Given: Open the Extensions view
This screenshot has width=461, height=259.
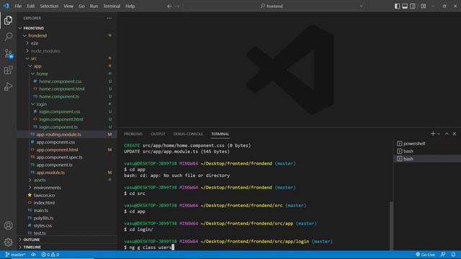Looking at the screenshot, I should tap(8, 70).
